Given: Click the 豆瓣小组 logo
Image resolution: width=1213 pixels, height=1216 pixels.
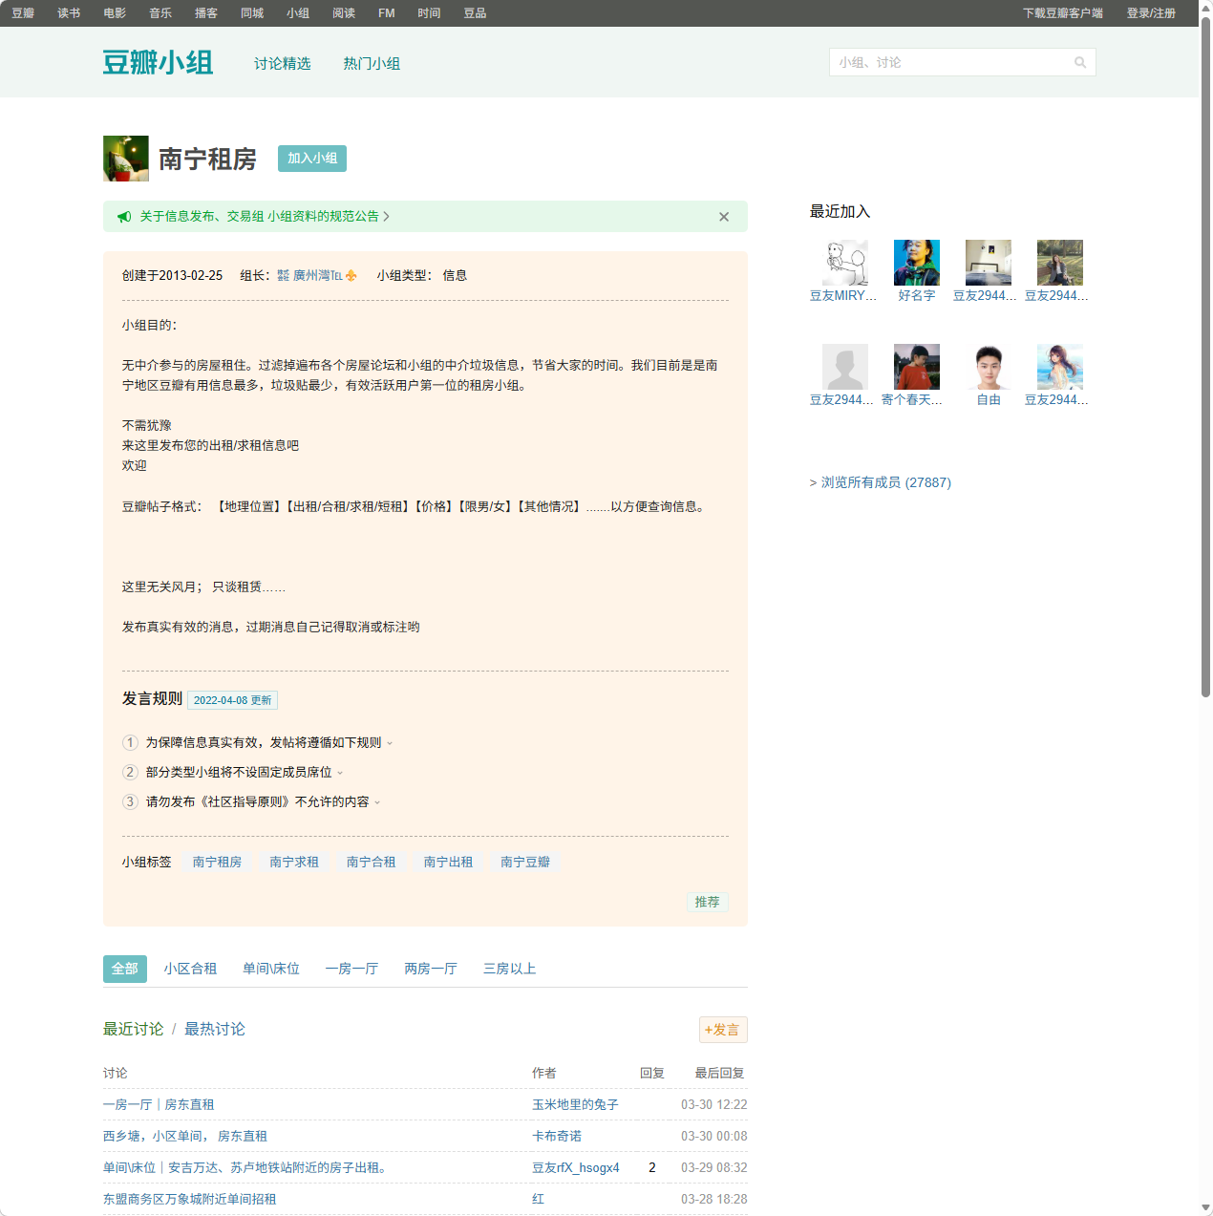Looking at the screenshot, I should [158, 63].
